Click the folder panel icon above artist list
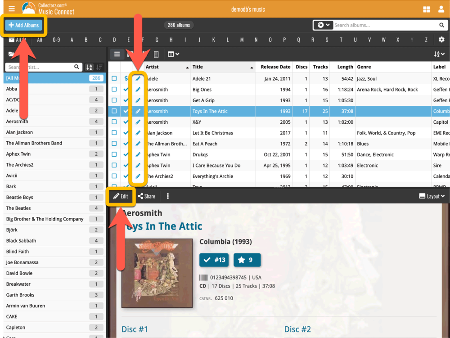The width and height of the screenshot is (450, 338). pyautogui.click(x=11, y=53)
